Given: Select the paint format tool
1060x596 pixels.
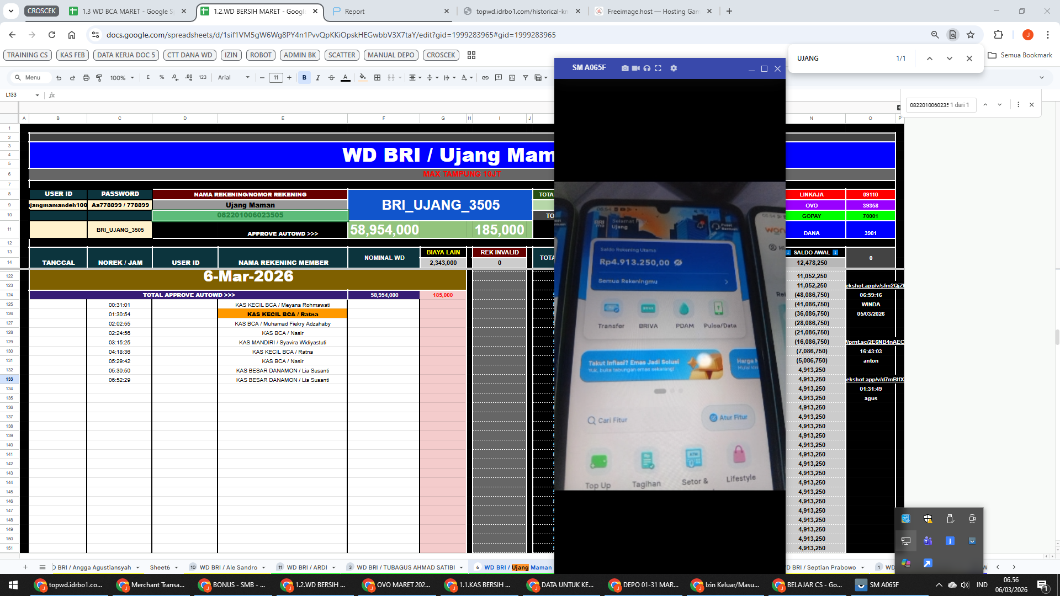Looking at the screenshot, I should pos(99,78).
